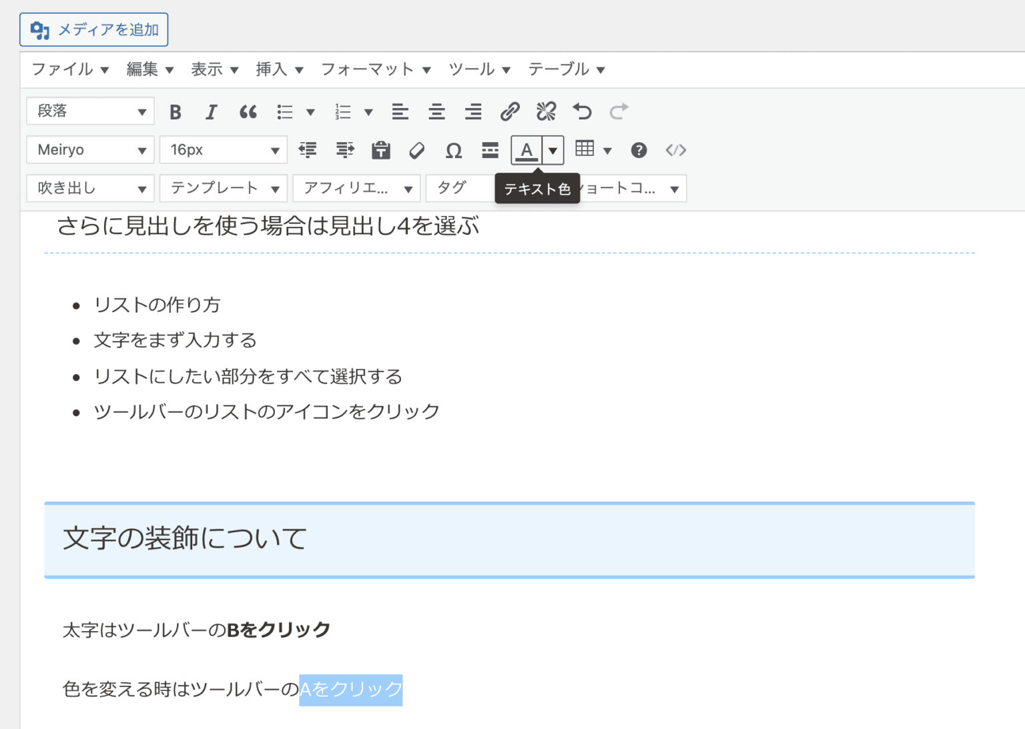Click the メディアを追加 button
Viewport: 1025px width, 729px height.
point(93,29)
